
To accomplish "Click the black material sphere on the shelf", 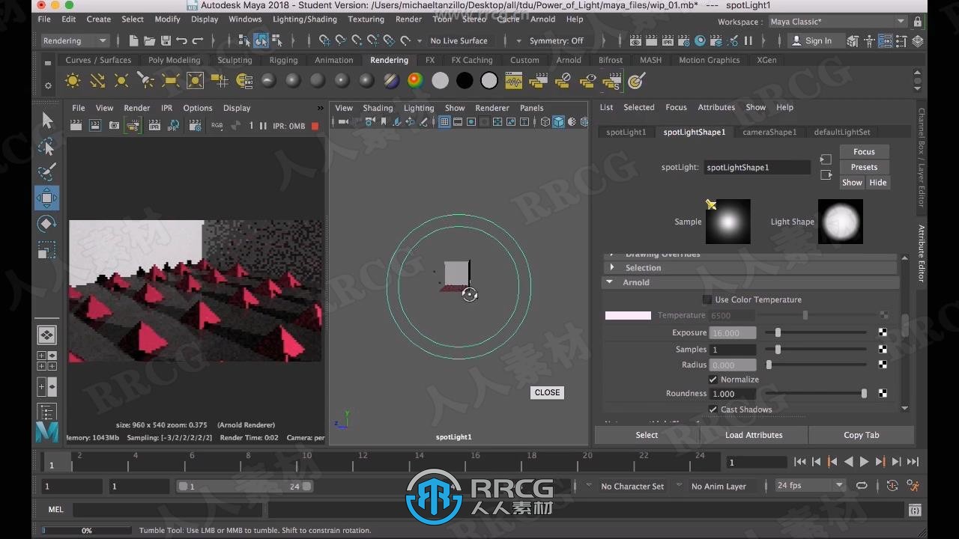I will point(465,81).
